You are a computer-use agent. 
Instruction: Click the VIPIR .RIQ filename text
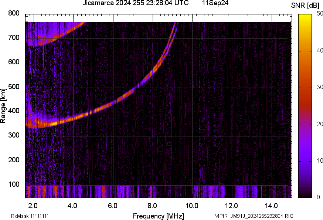[254, 216]
